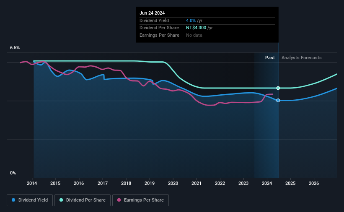Image resolution: width=344 pixels, height=212 pixels.
Task: Click the 2023 x-axis label
Action: [x=243, y=183]
